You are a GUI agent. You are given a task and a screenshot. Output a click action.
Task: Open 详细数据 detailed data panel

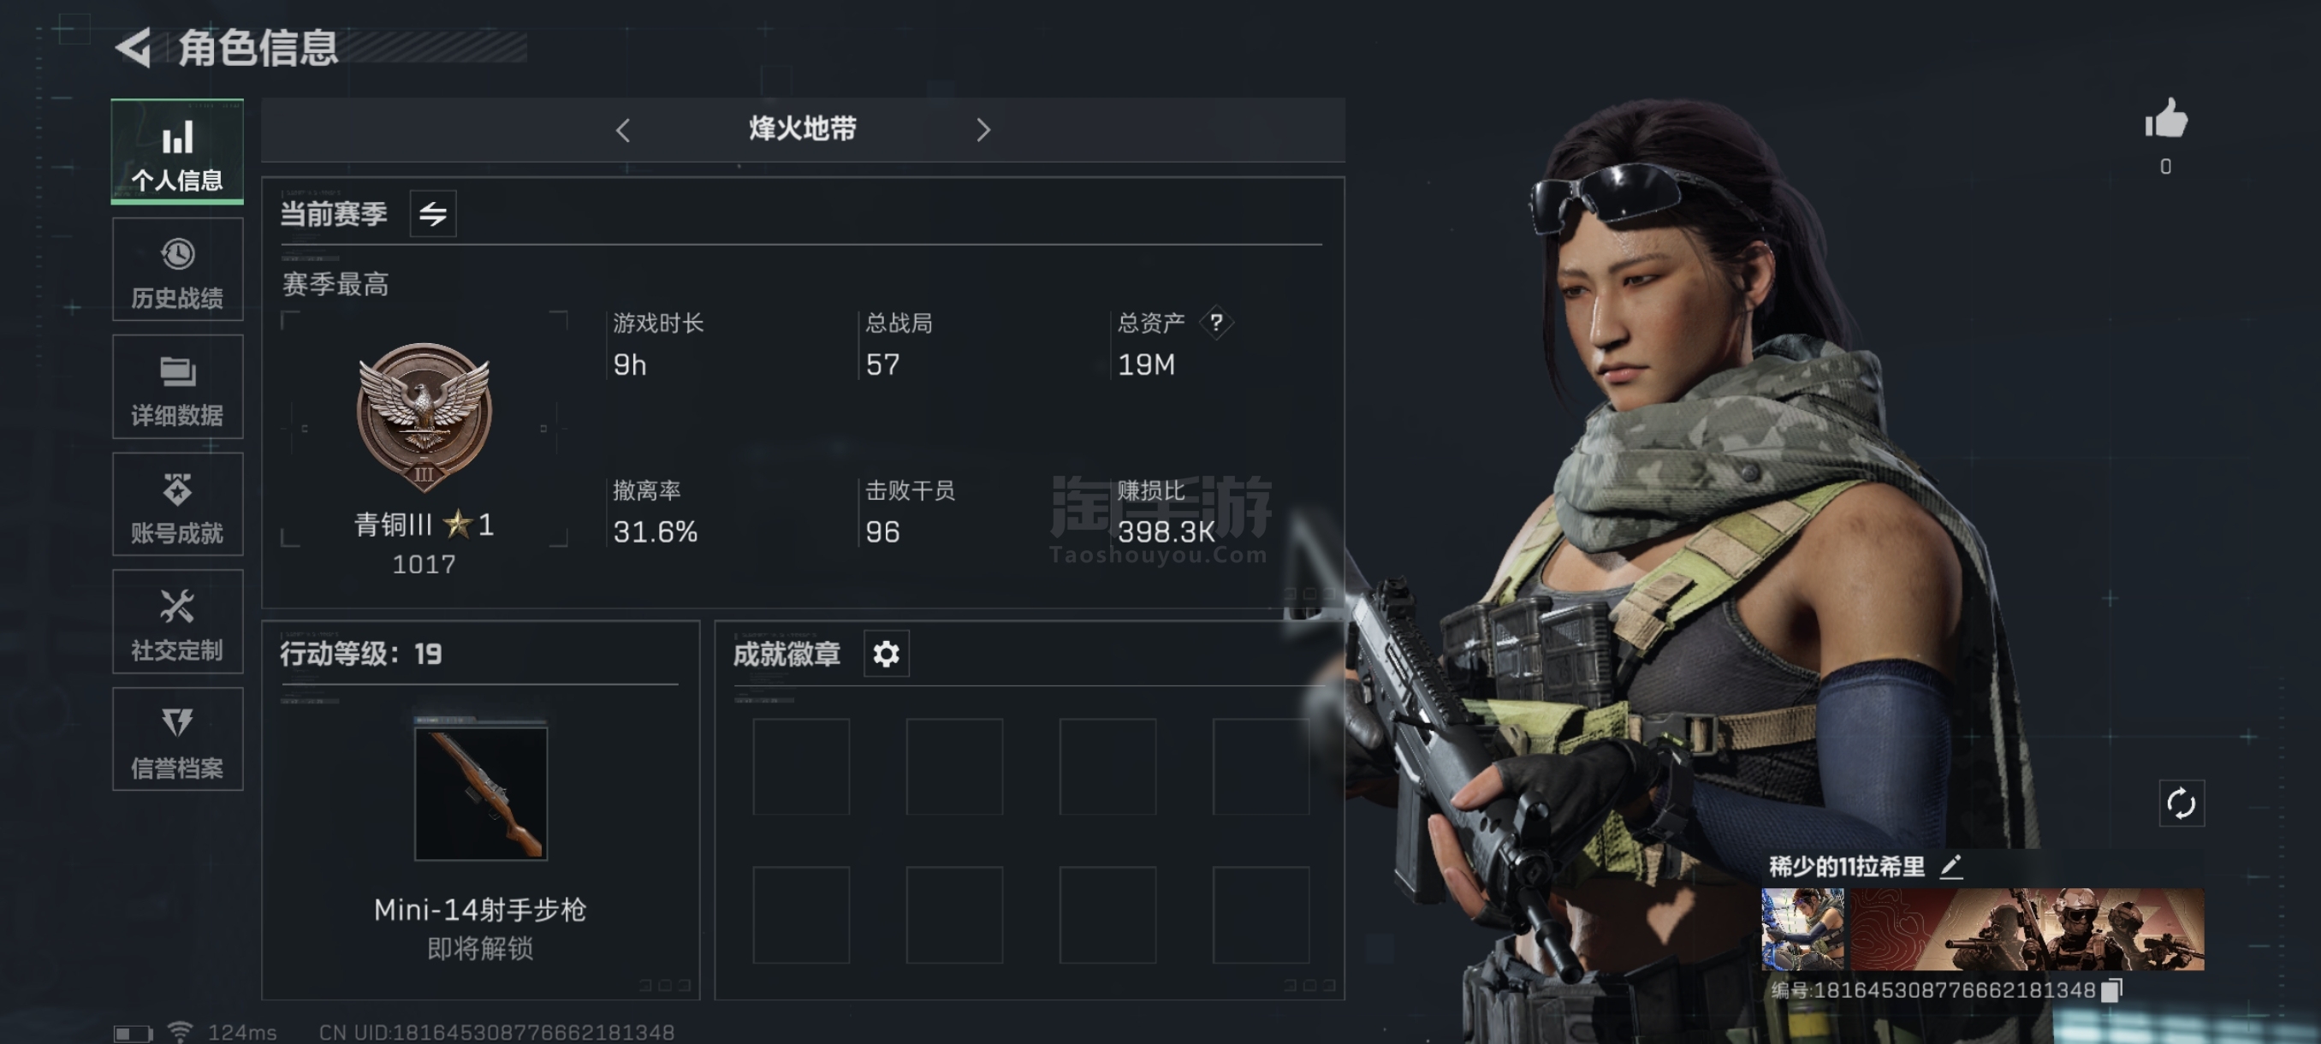pyautogui.click(x=177, y=387)
